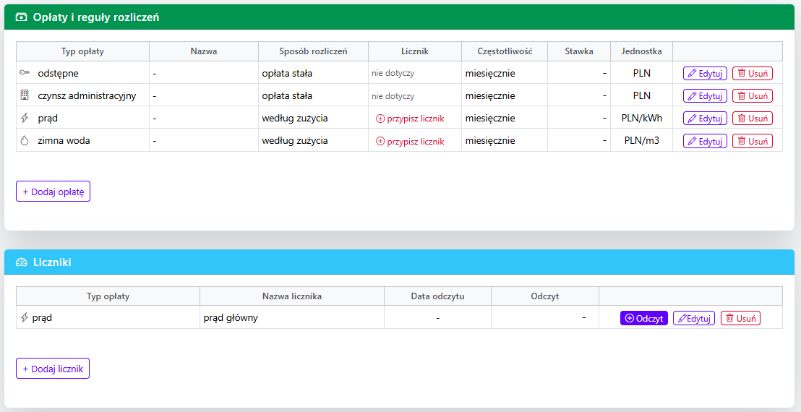Click the Dodaj licznik button

(53, 368)
